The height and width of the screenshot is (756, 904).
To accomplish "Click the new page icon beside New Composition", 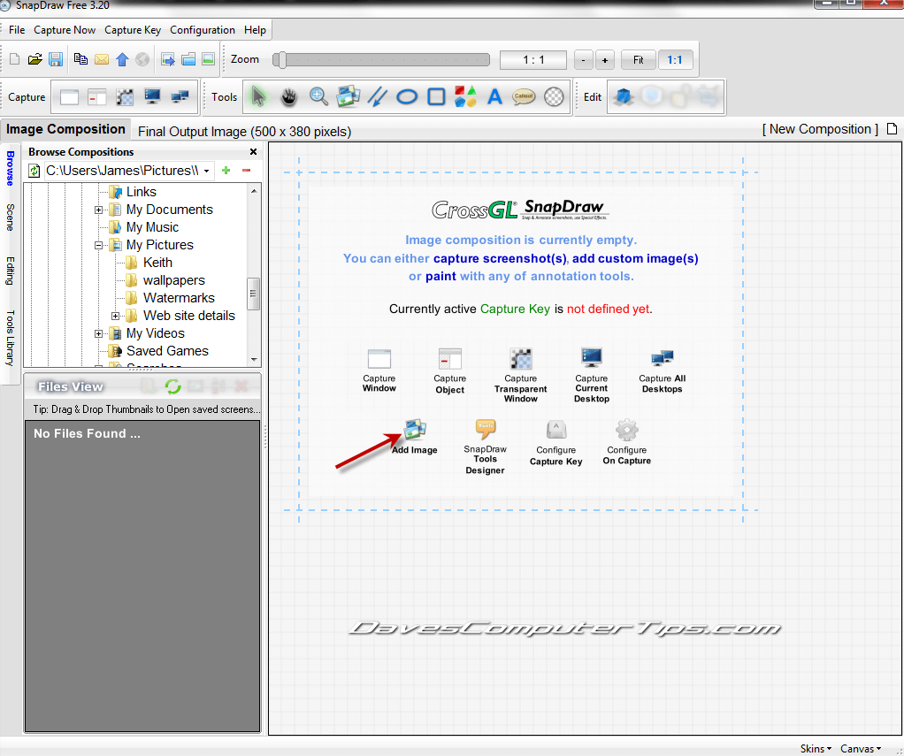I will coord(892,129).
